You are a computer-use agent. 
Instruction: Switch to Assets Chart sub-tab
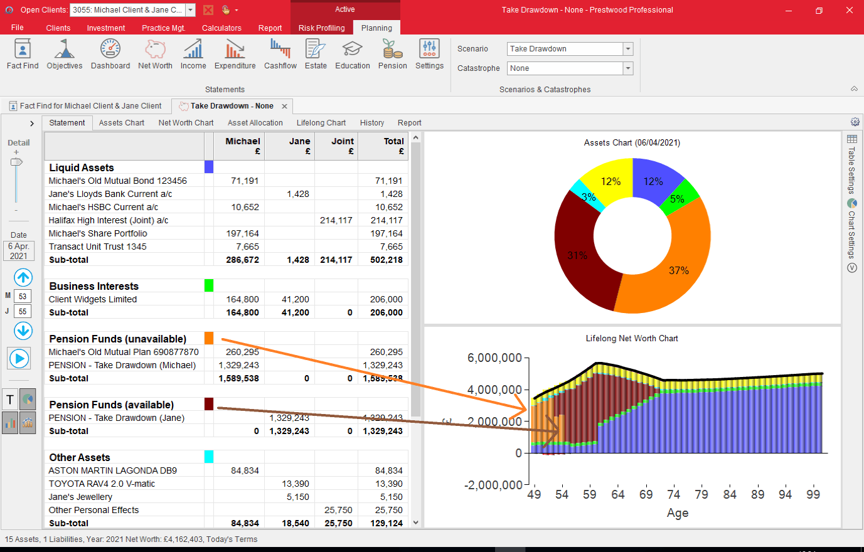pyautogui.click(x=122, y=123)
